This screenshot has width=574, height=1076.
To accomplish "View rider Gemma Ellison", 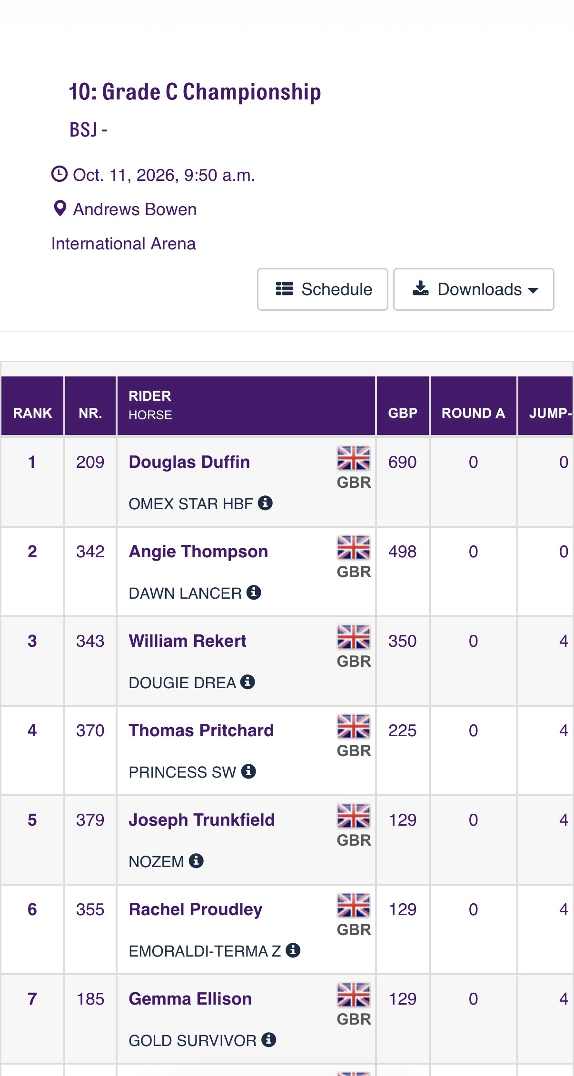I will [190, 999].
